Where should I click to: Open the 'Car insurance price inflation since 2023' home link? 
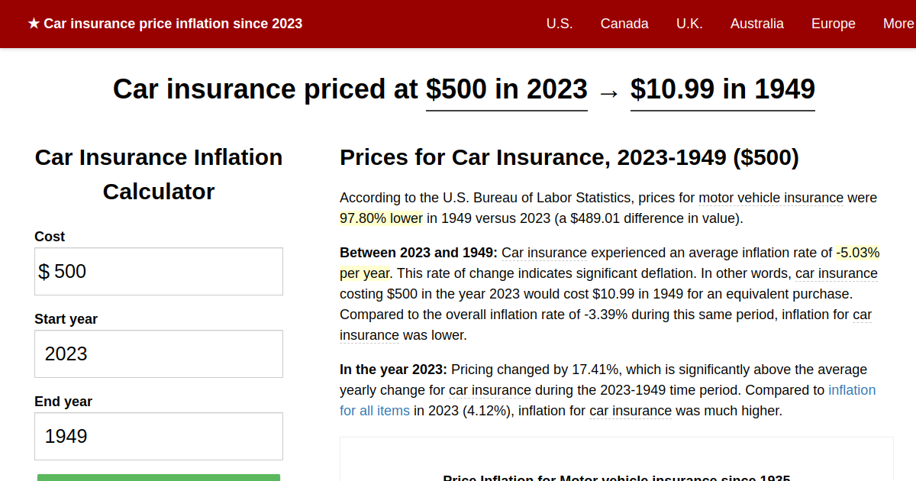tap(172, 24)
